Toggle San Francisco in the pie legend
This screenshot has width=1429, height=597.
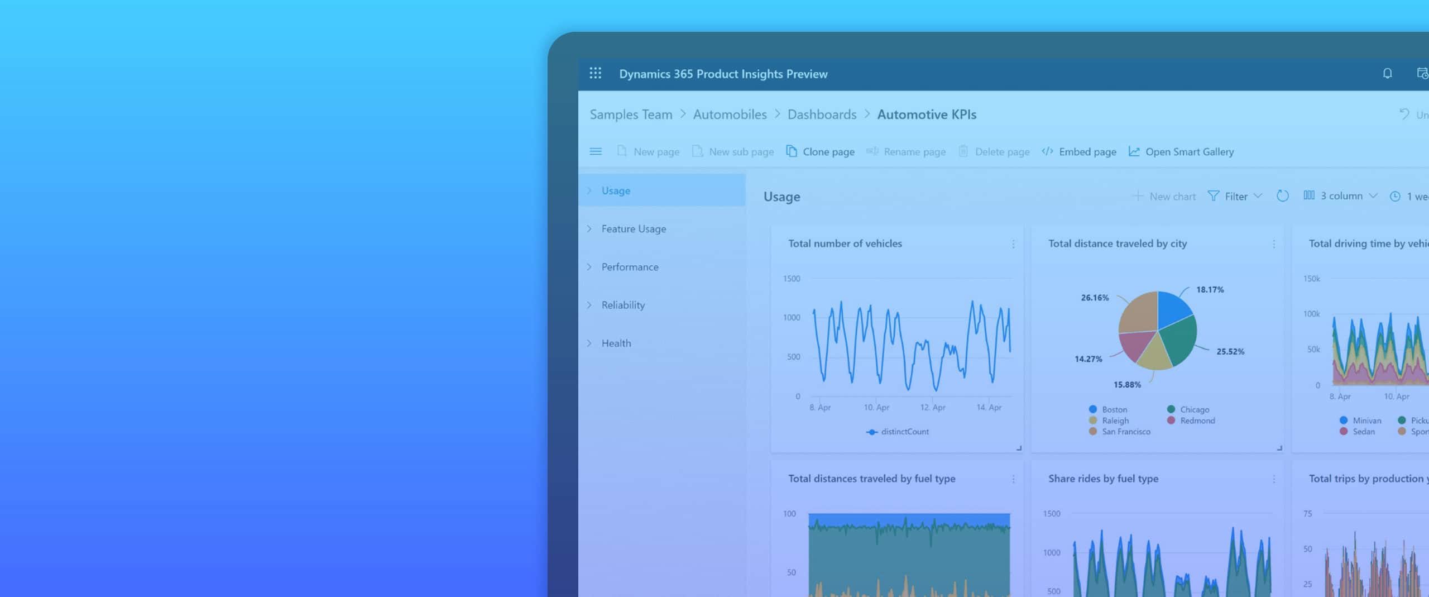[1119, 432]
